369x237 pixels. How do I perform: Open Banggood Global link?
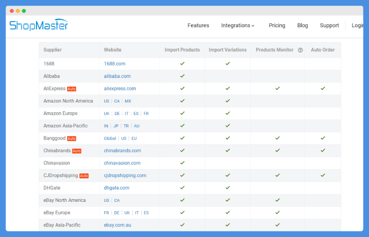pos(110,139)
